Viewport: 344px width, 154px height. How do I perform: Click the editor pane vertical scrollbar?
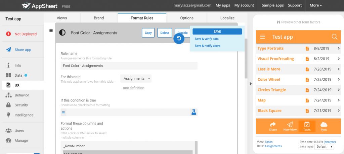[246, 58]
